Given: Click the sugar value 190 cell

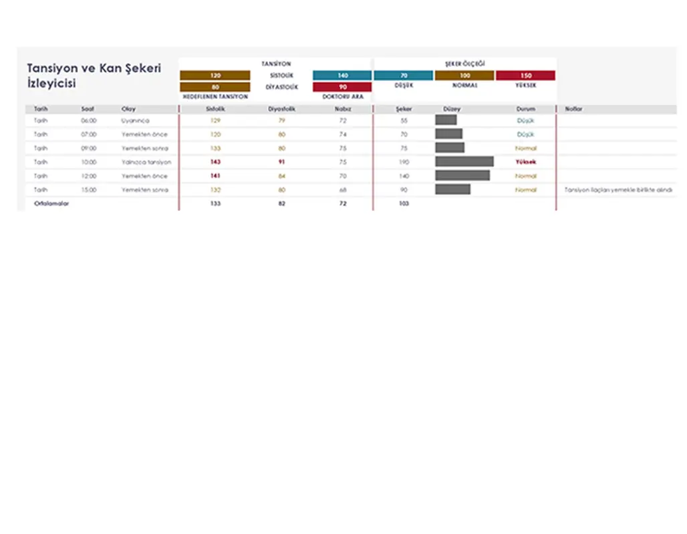Looking at the screenshot, I should pos(403,162).
